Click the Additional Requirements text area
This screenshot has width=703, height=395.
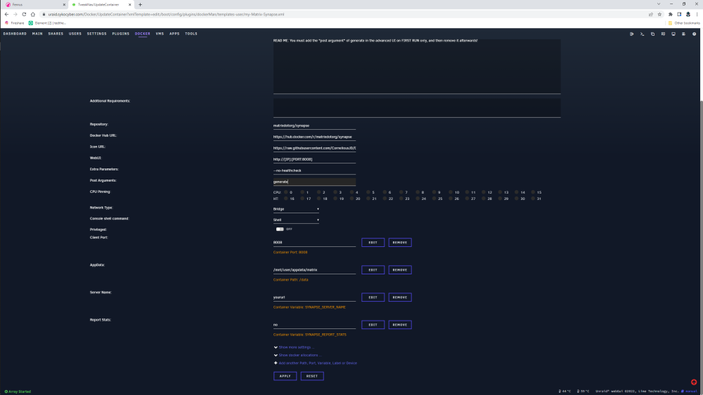417,108
